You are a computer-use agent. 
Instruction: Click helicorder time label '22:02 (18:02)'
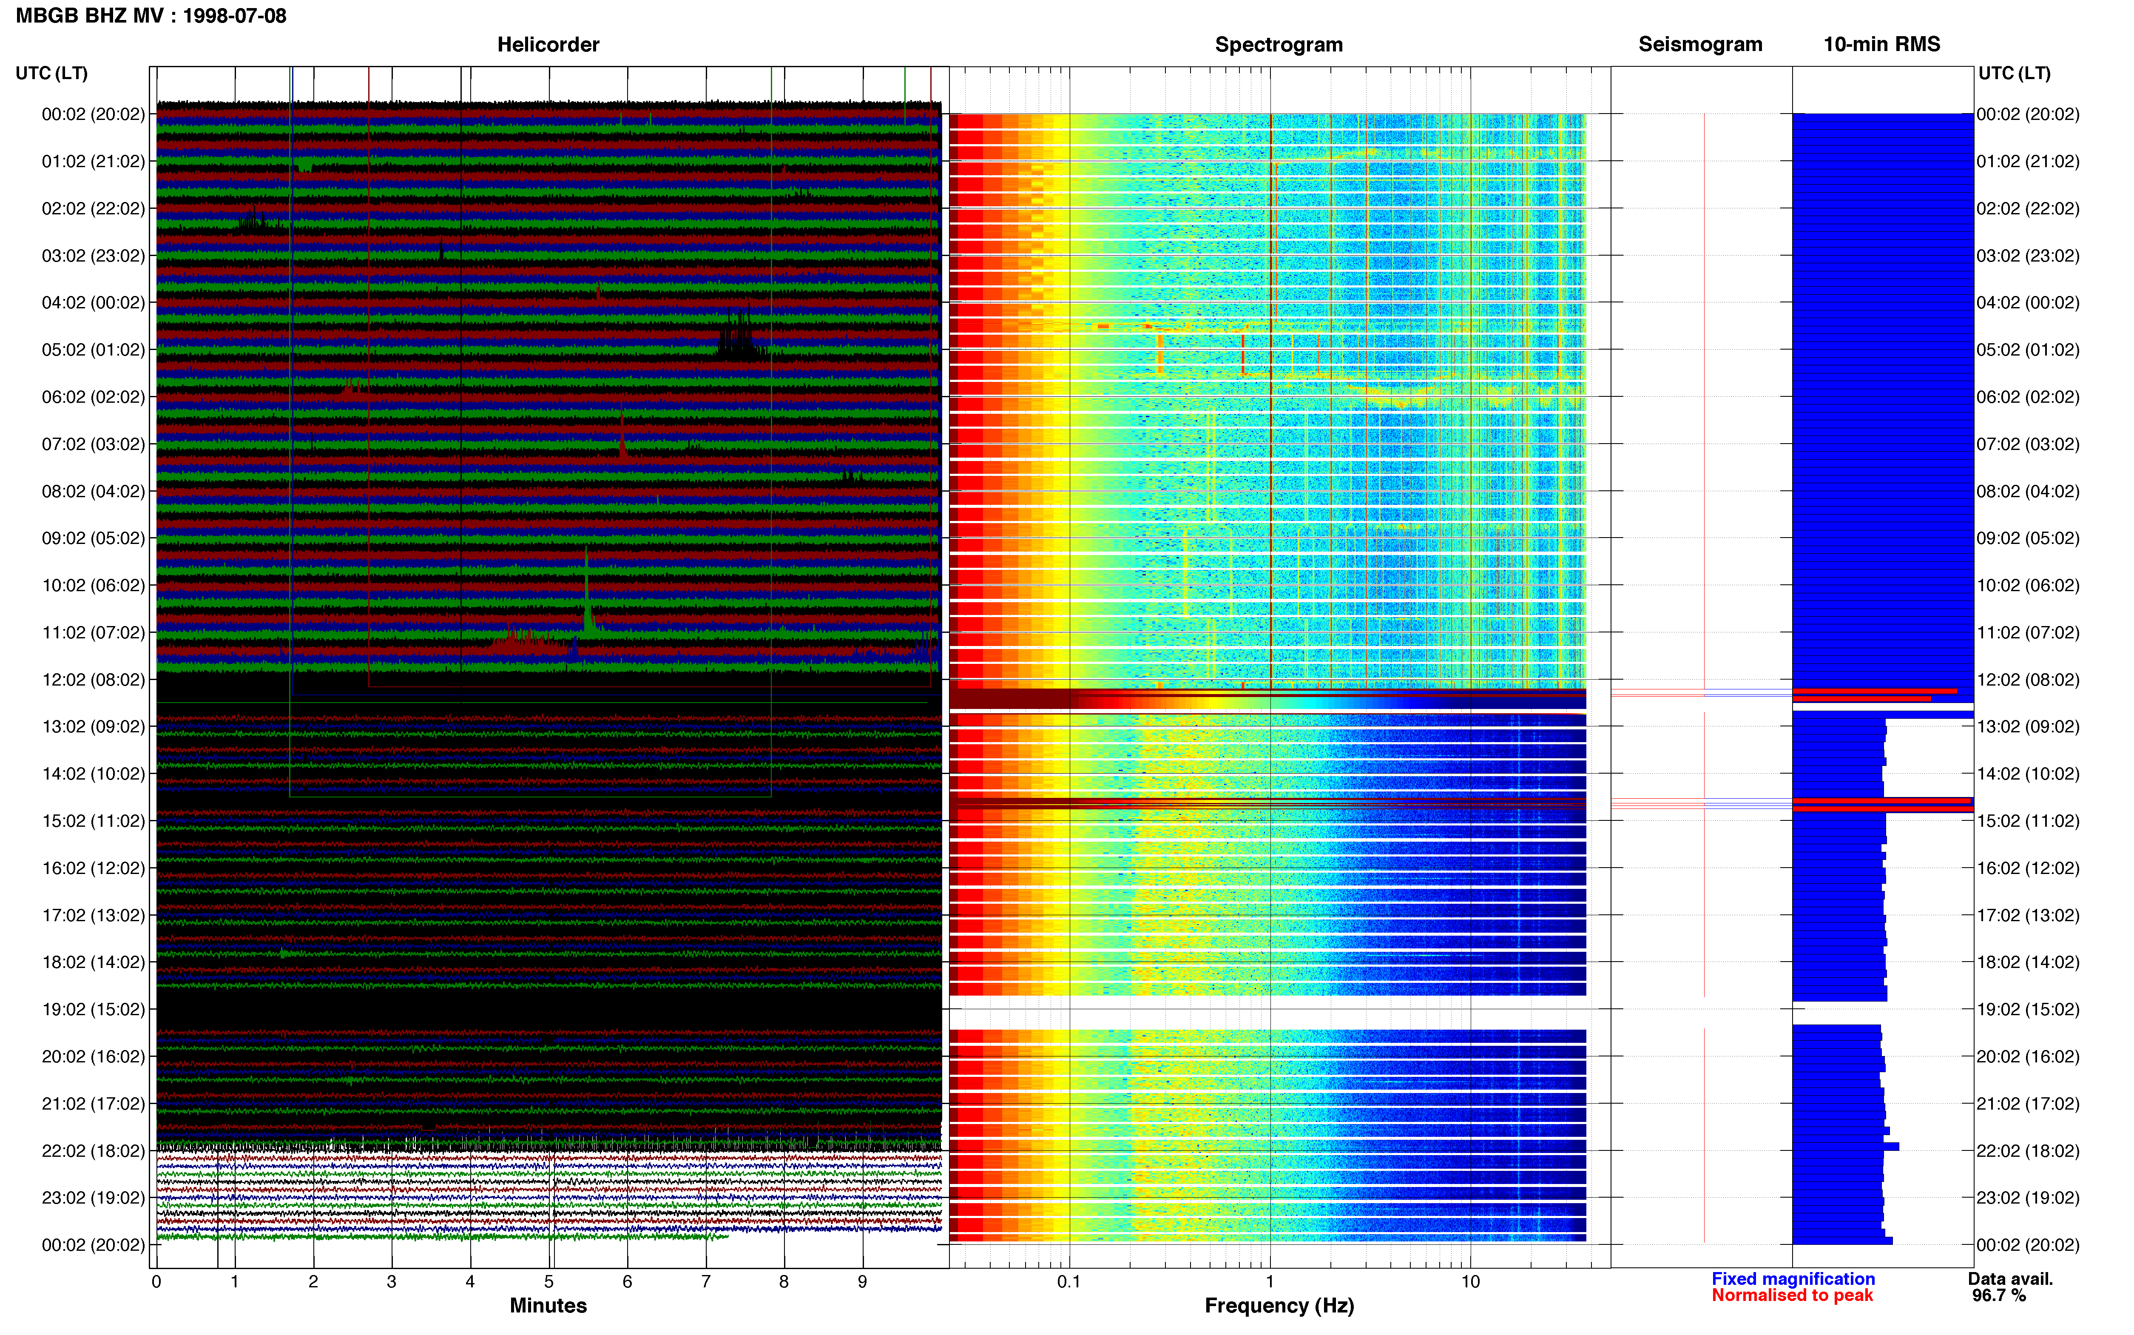[x=94, y=1150]
